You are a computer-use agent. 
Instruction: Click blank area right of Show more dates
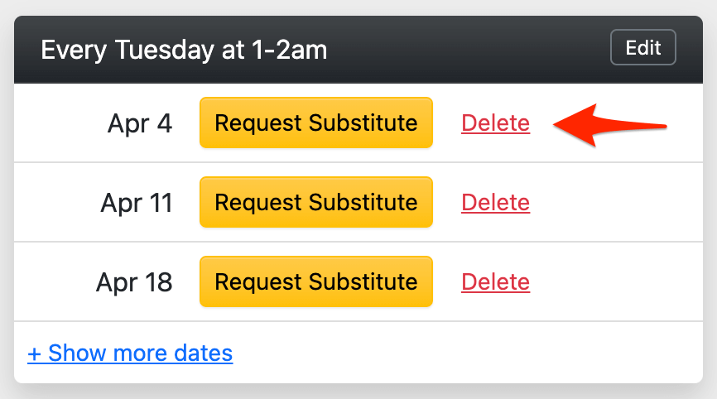(x=464, y=353)
